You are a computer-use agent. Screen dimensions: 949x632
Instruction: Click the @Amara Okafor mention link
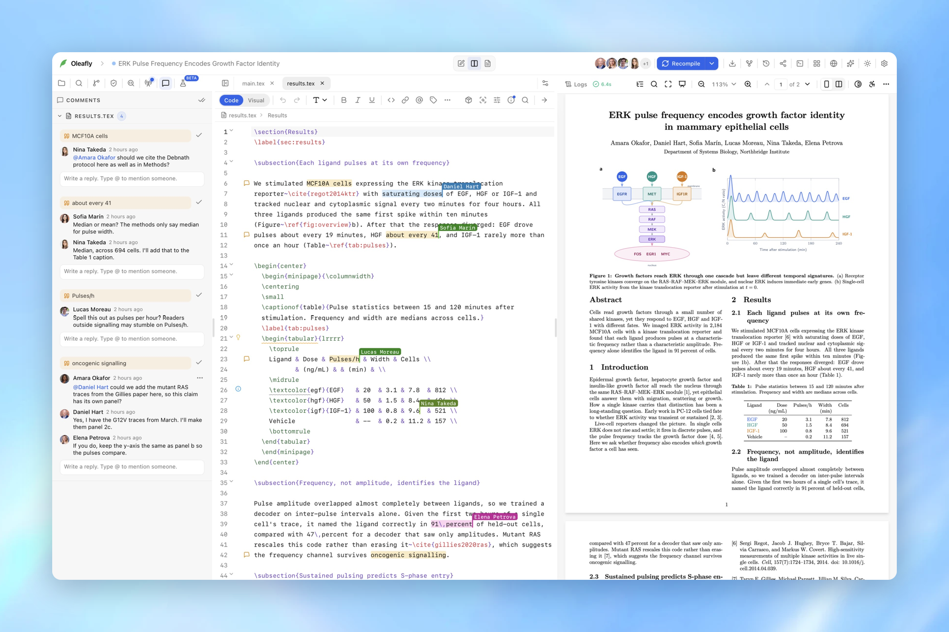94,158
